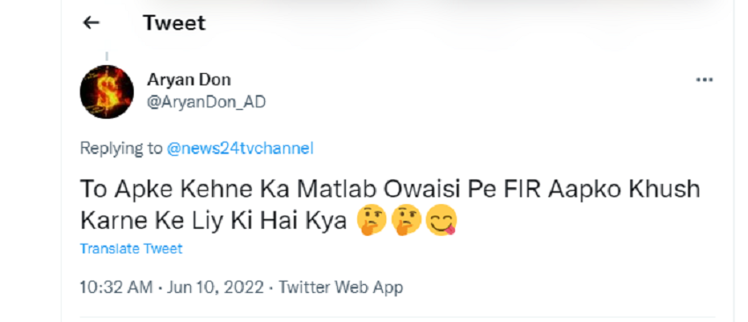Open the Aryan Don display name
Viewport: 748px width, 322px height.
click(189, 80)
